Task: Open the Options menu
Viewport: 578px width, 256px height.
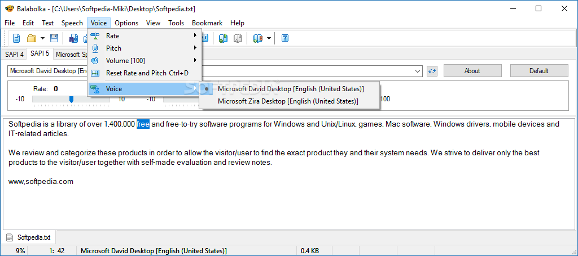Action: 126,23
